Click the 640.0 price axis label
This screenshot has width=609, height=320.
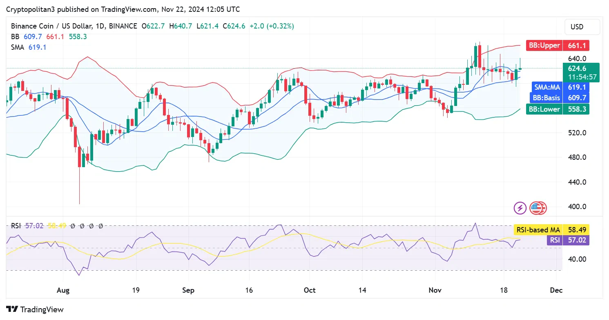point(578,58)
